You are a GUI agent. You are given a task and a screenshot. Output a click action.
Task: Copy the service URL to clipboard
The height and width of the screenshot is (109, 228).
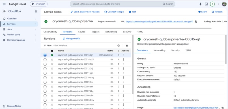196,21
